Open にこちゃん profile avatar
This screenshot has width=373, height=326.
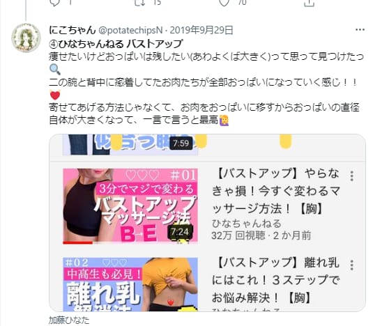26,38
